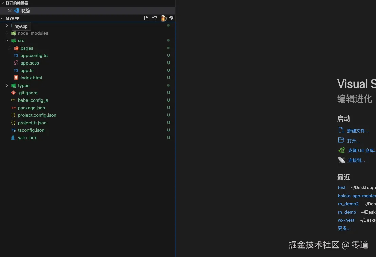This screenshot has height=257, width=376.
Task: Click the red pages folder icon
Action: tap(16, 48)
